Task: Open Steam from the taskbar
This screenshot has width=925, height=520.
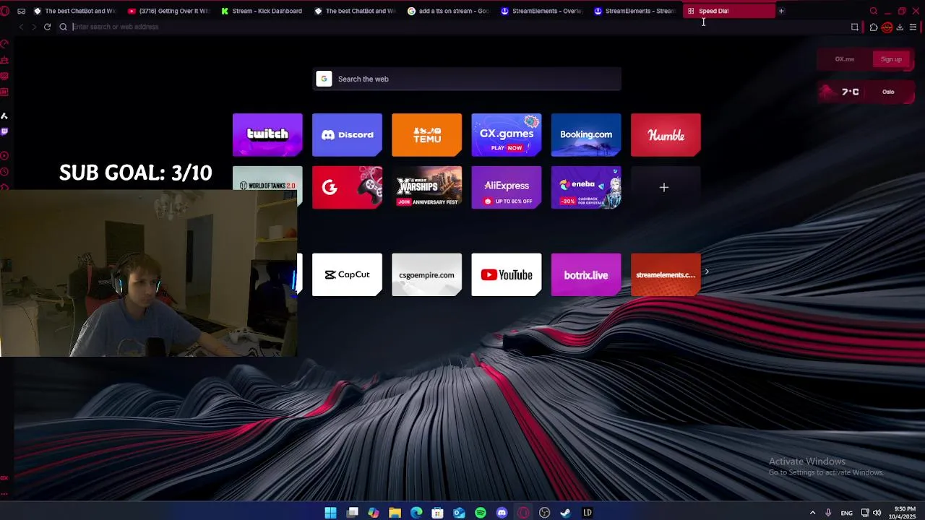Action: coord(566,513)
